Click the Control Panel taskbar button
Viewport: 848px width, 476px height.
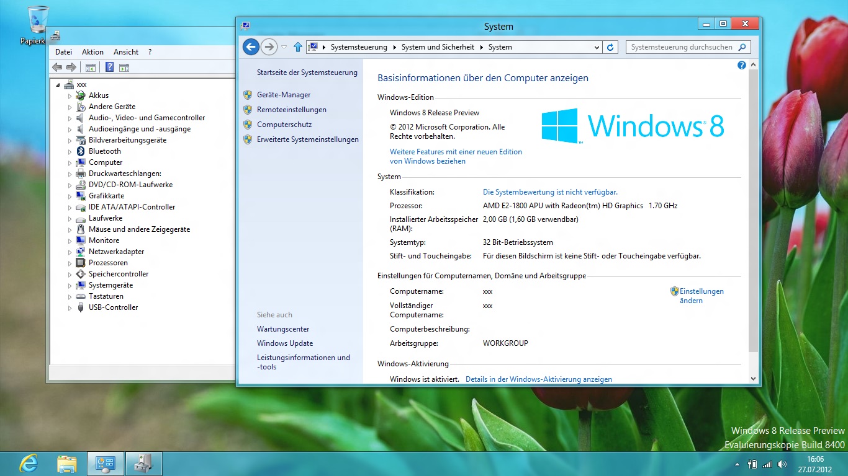pos(106,464)
